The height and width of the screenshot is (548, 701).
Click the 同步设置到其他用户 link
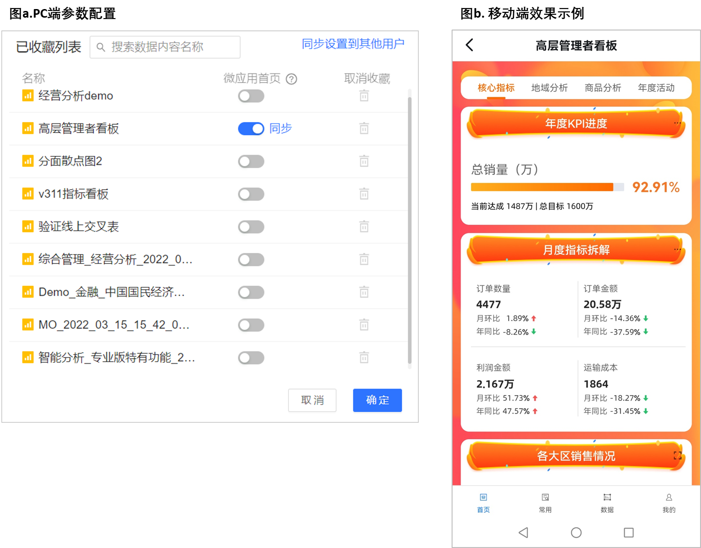[x=352, y=44]
